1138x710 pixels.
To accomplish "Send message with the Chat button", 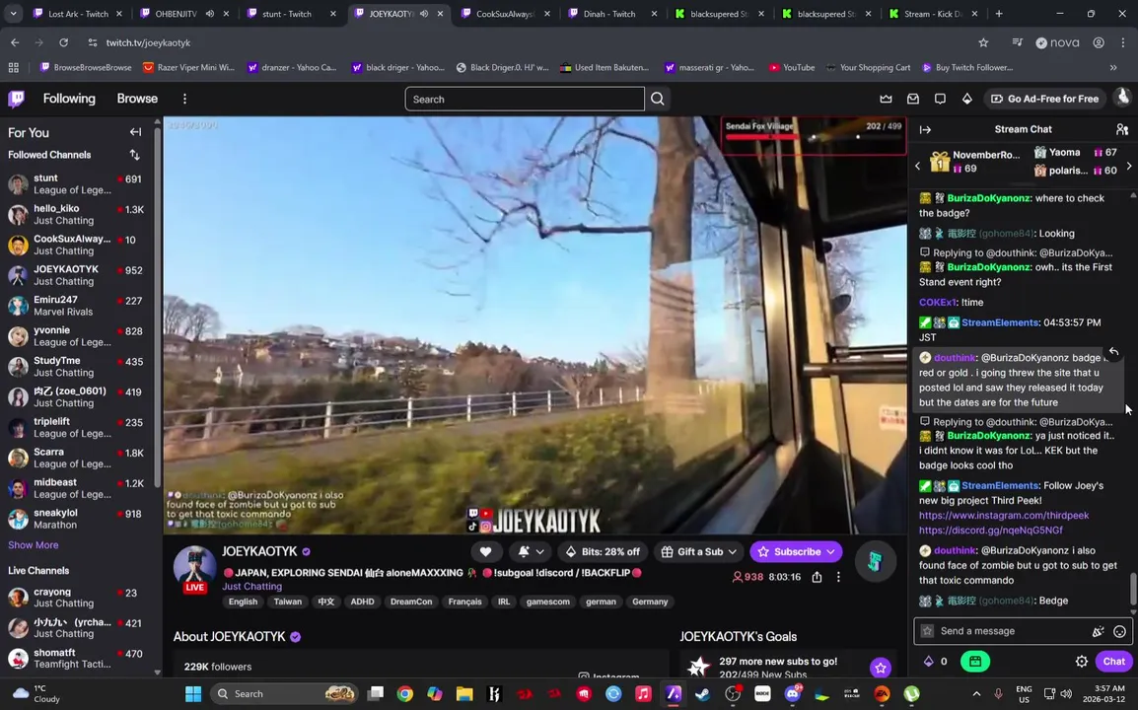I will (x=1114, y=661).
